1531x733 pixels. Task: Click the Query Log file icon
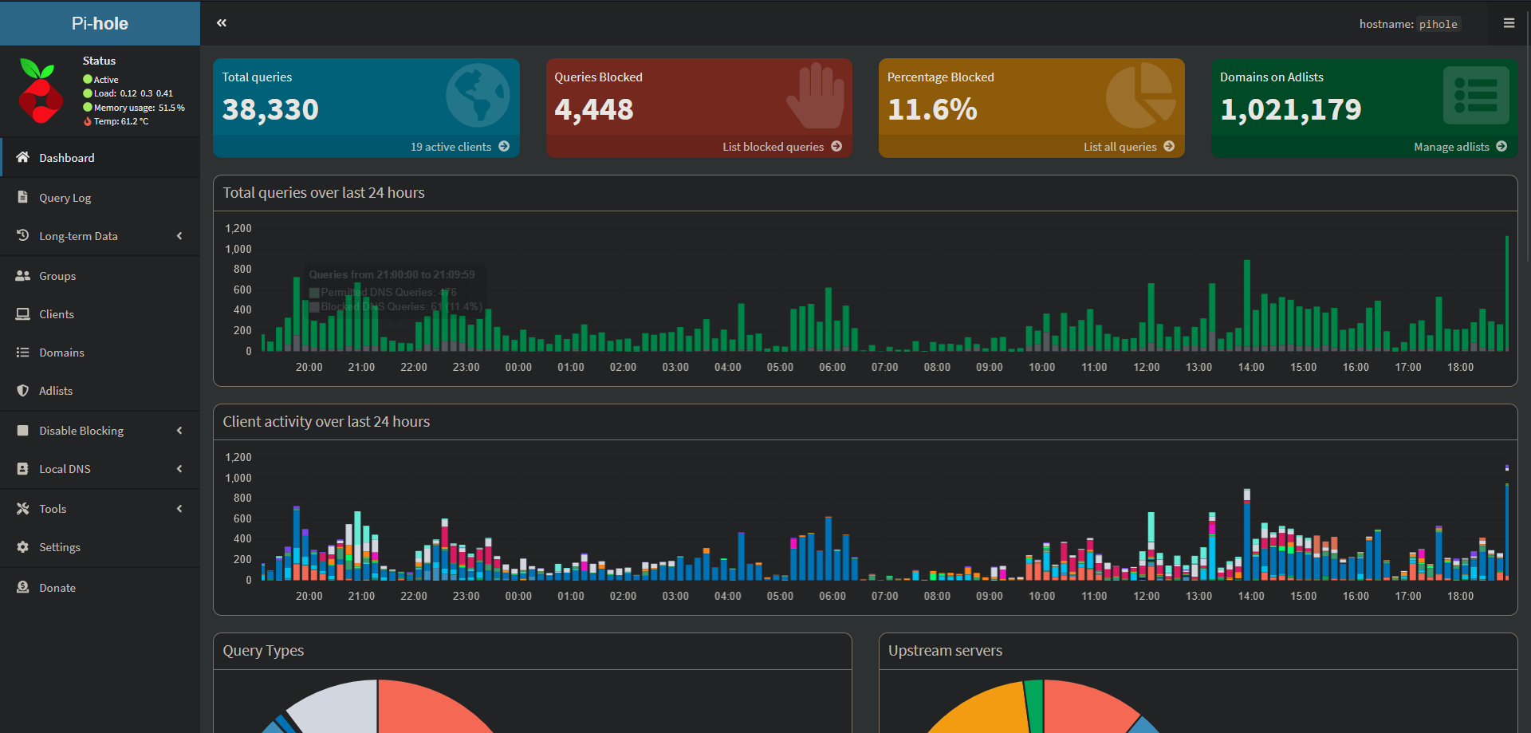pyautogui.click(x=23, y=197)
